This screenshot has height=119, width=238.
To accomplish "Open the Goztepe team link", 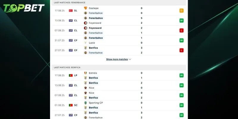I will 93,8.
